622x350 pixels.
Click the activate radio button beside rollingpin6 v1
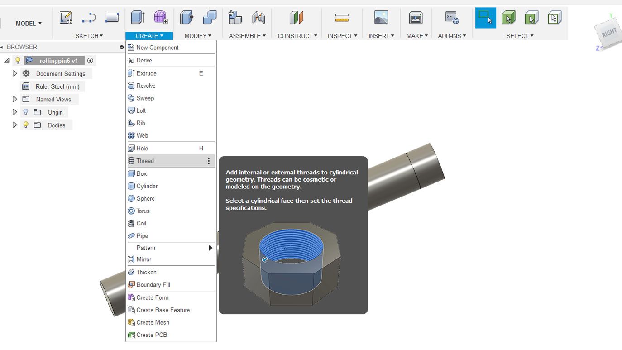[90, 61]
